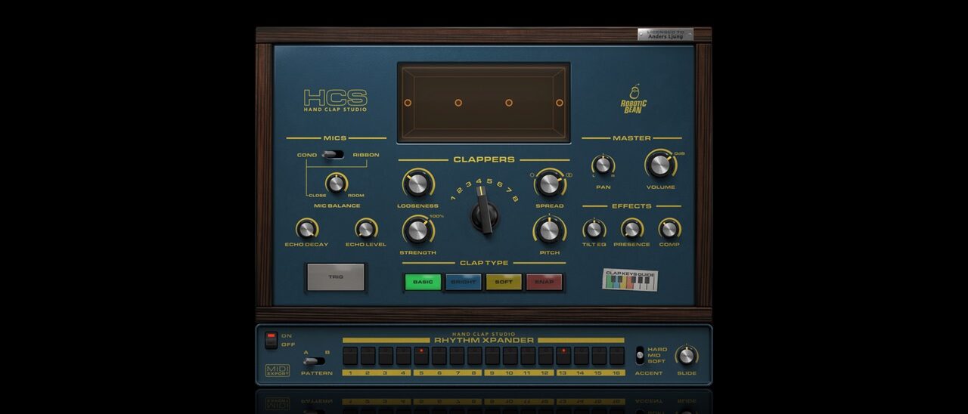Screen dimensions: 968x414
Task: Flip the A/B pattern switch
Action: point(314,361)
